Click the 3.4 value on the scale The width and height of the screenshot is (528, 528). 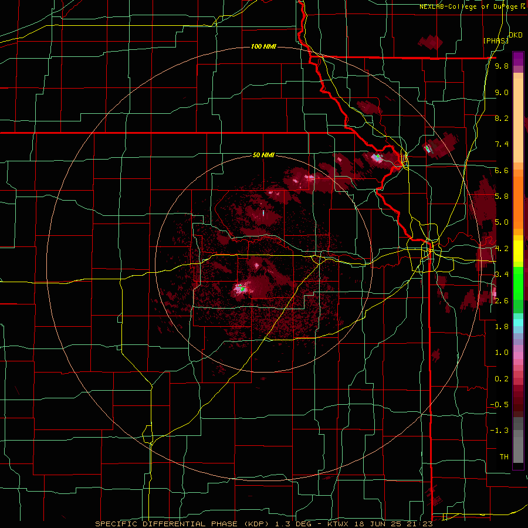point(502,275)
